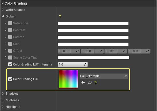Enable the Saturation checkbox
Viewport: 157px width, 111px height.
[x=10, y=23]
